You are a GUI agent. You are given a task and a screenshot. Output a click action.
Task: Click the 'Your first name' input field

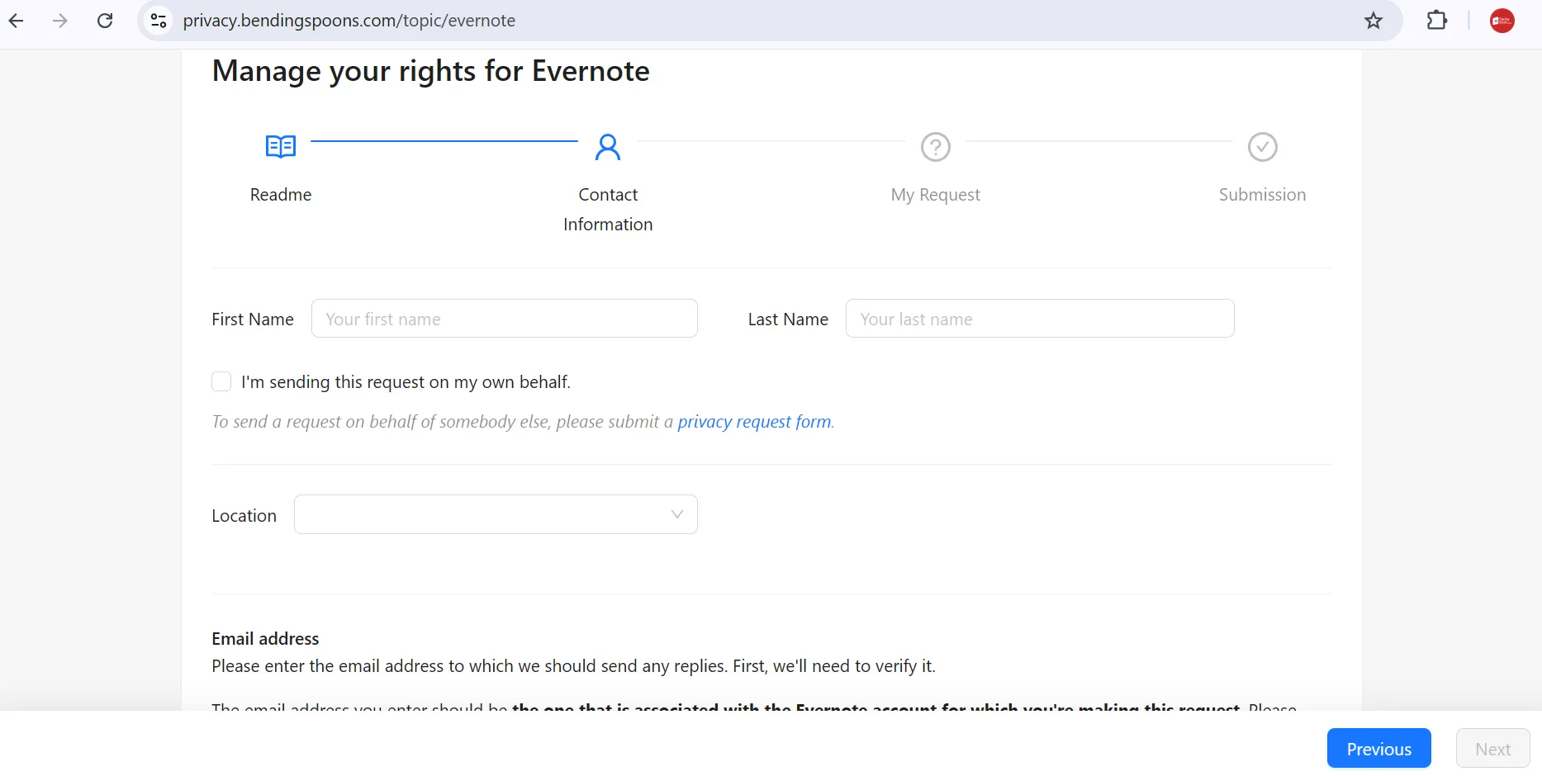504,318
